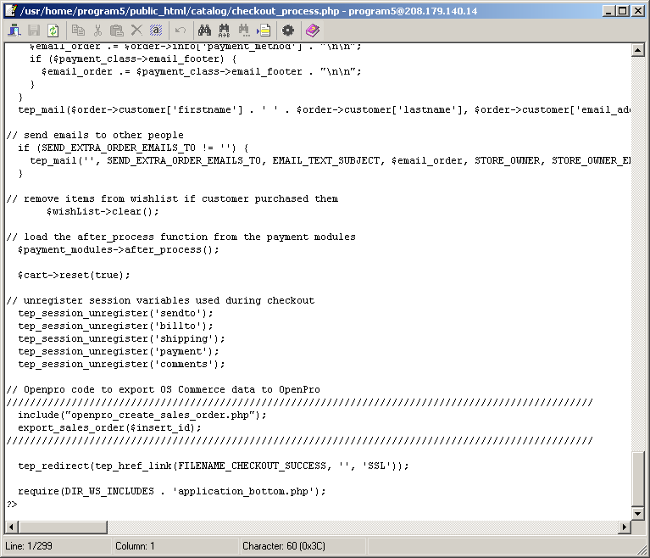This screenshot has width=650, height=558.
Task: Open Replace with the binoculars A→B icon
Action: pos(225,31)
